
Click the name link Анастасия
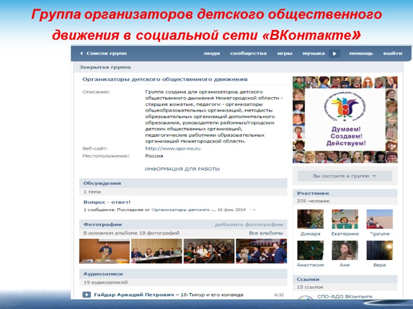(x=310, y=265)
